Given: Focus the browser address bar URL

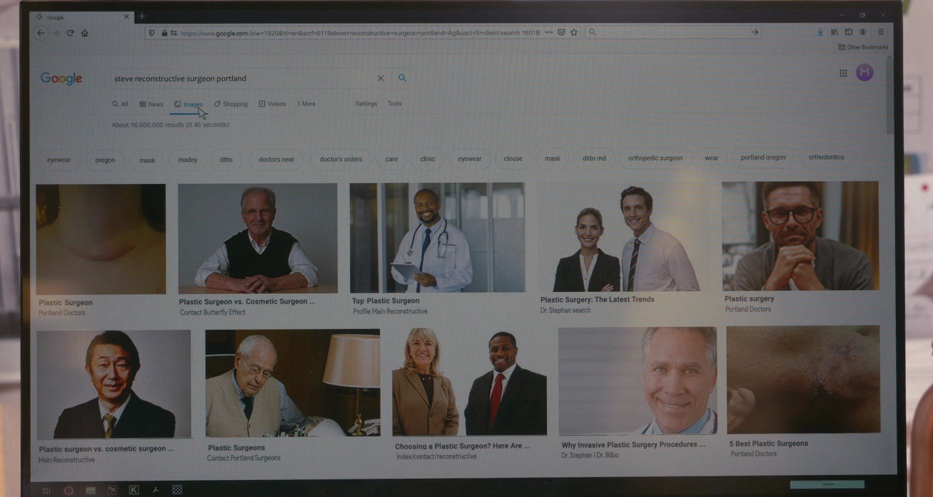Looking at the screenshot, I should pyautogui.click(x=360, y=33).
